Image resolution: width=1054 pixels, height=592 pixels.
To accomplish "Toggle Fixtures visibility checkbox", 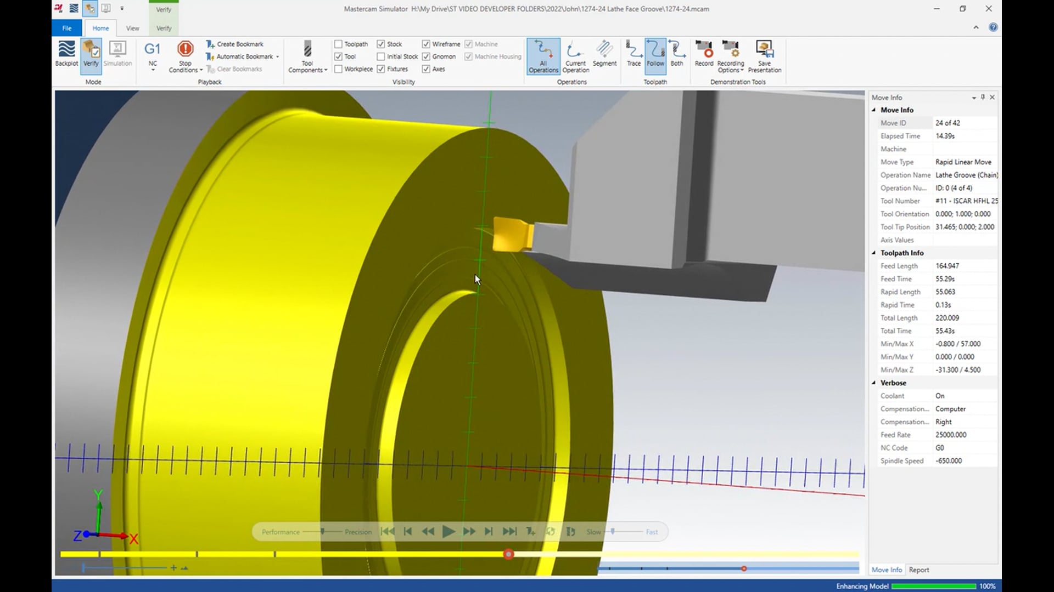I will [x=380, y=69].
